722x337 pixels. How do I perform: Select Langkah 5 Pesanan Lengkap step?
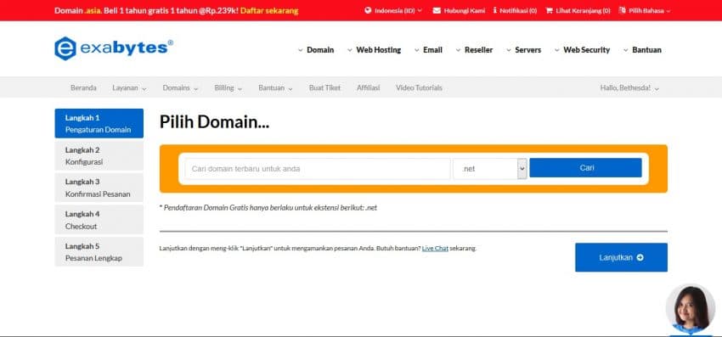coord(99,252)
